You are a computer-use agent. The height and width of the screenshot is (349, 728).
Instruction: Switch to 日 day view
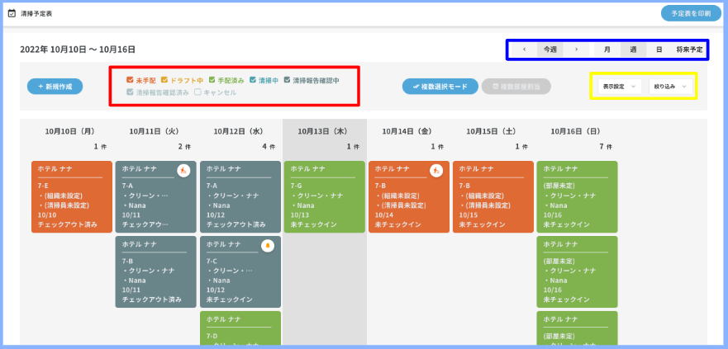[x=659, y=50]
